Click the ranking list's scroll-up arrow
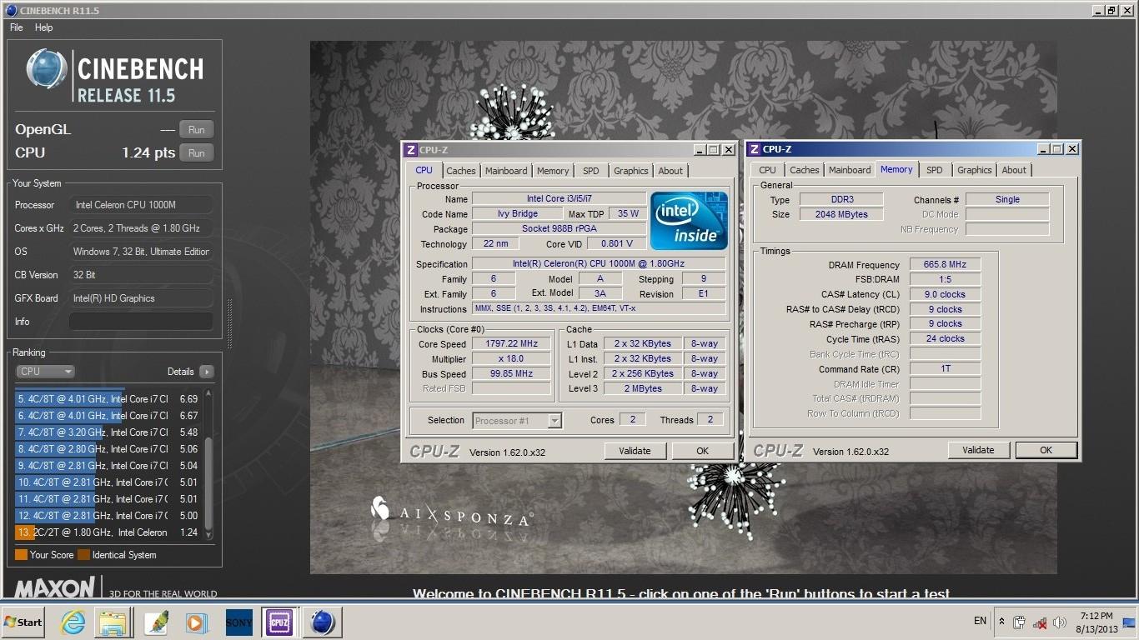This screenshot has width=1139, height=640. [x=208, y=394]
